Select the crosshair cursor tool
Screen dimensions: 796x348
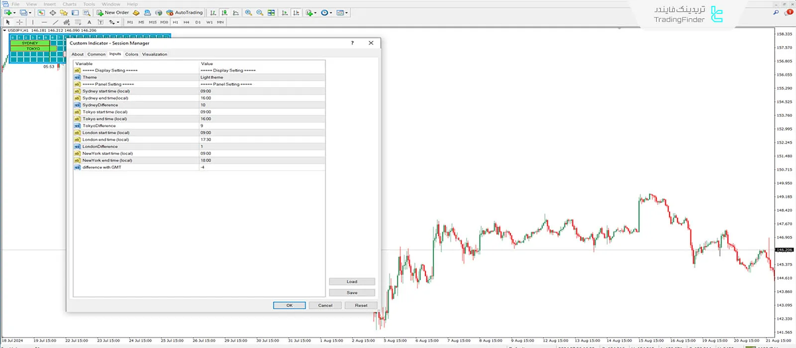[19, 22]
